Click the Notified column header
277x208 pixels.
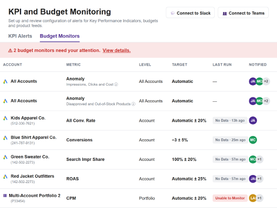pos(258,64)
